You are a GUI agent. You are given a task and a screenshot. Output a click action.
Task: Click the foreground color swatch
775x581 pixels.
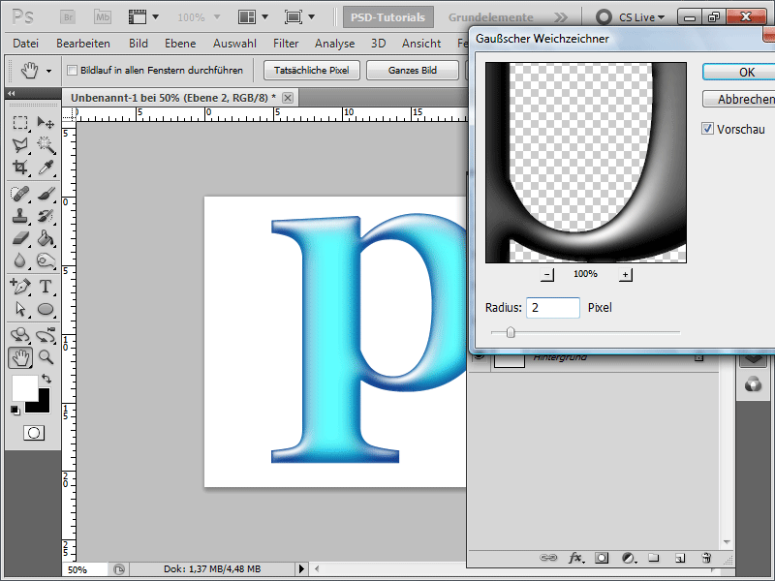[24, 388]
